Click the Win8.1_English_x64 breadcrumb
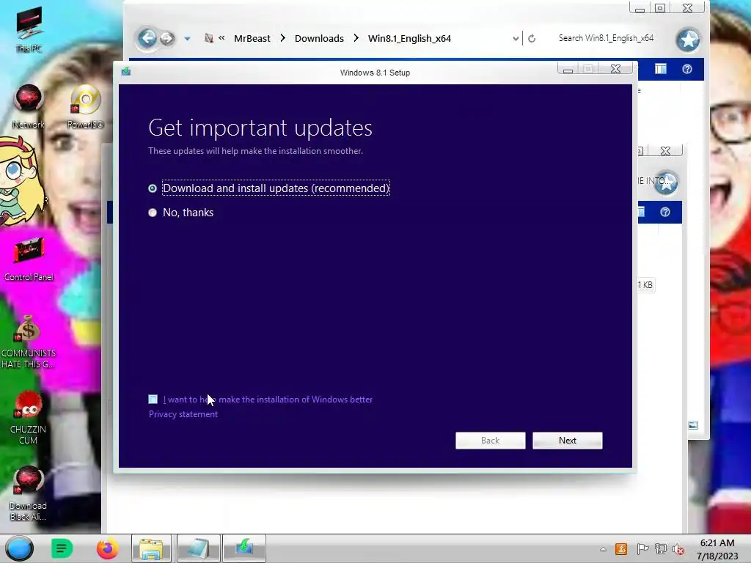Screen dimensions: 751x563 click(409, 38)
